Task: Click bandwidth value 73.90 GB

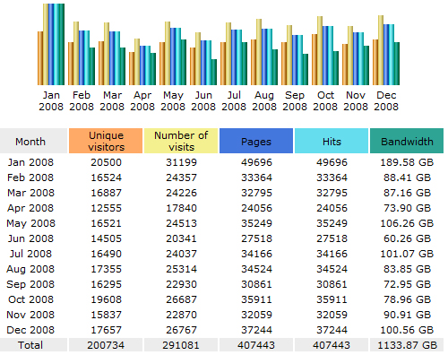Action: coord(407,208)
